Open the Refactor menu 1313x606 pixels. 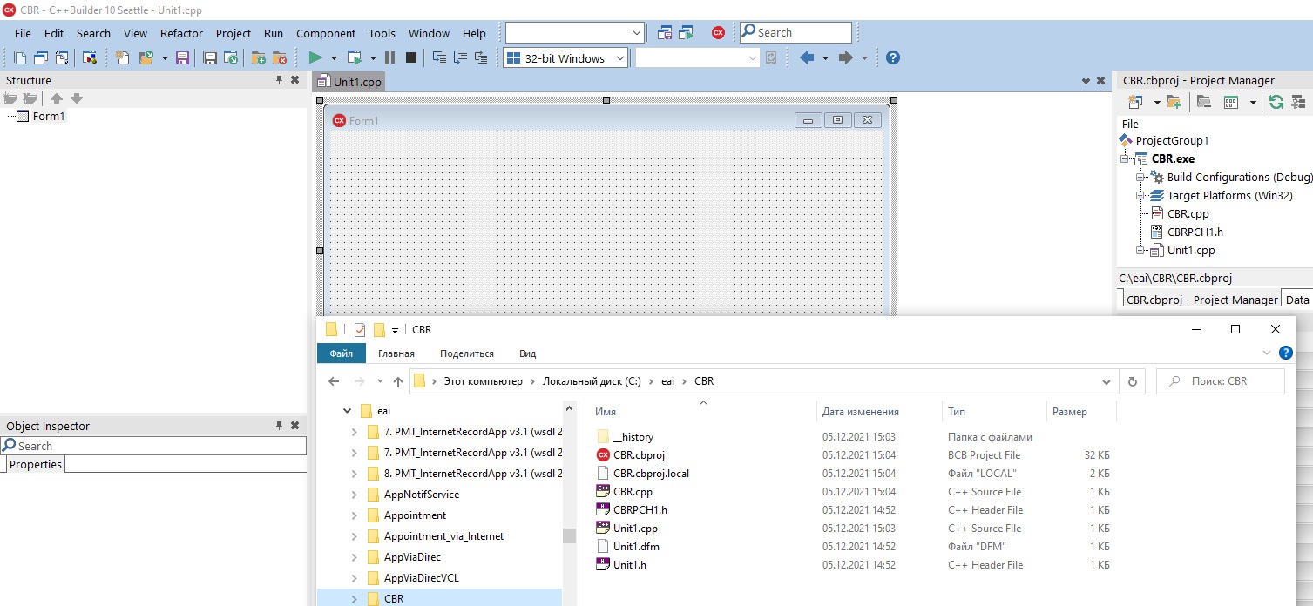(181, 33)
